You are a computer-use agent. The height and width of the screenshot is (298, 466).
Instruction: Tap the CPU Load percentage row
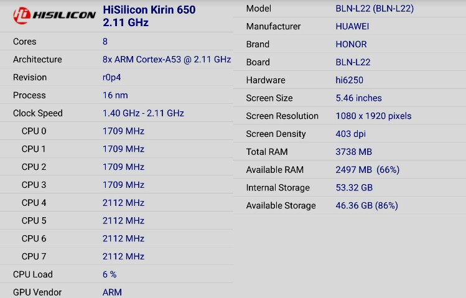click(x=116, y=274)
